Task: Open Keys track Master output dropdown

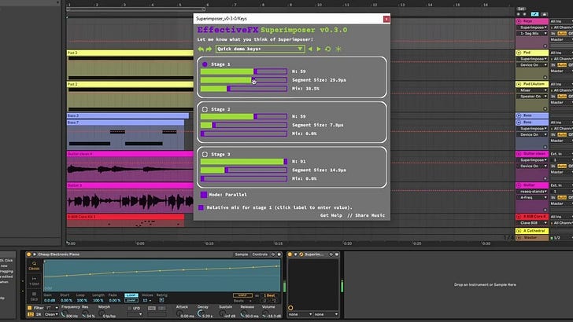Action: click(x=561, y=39)
